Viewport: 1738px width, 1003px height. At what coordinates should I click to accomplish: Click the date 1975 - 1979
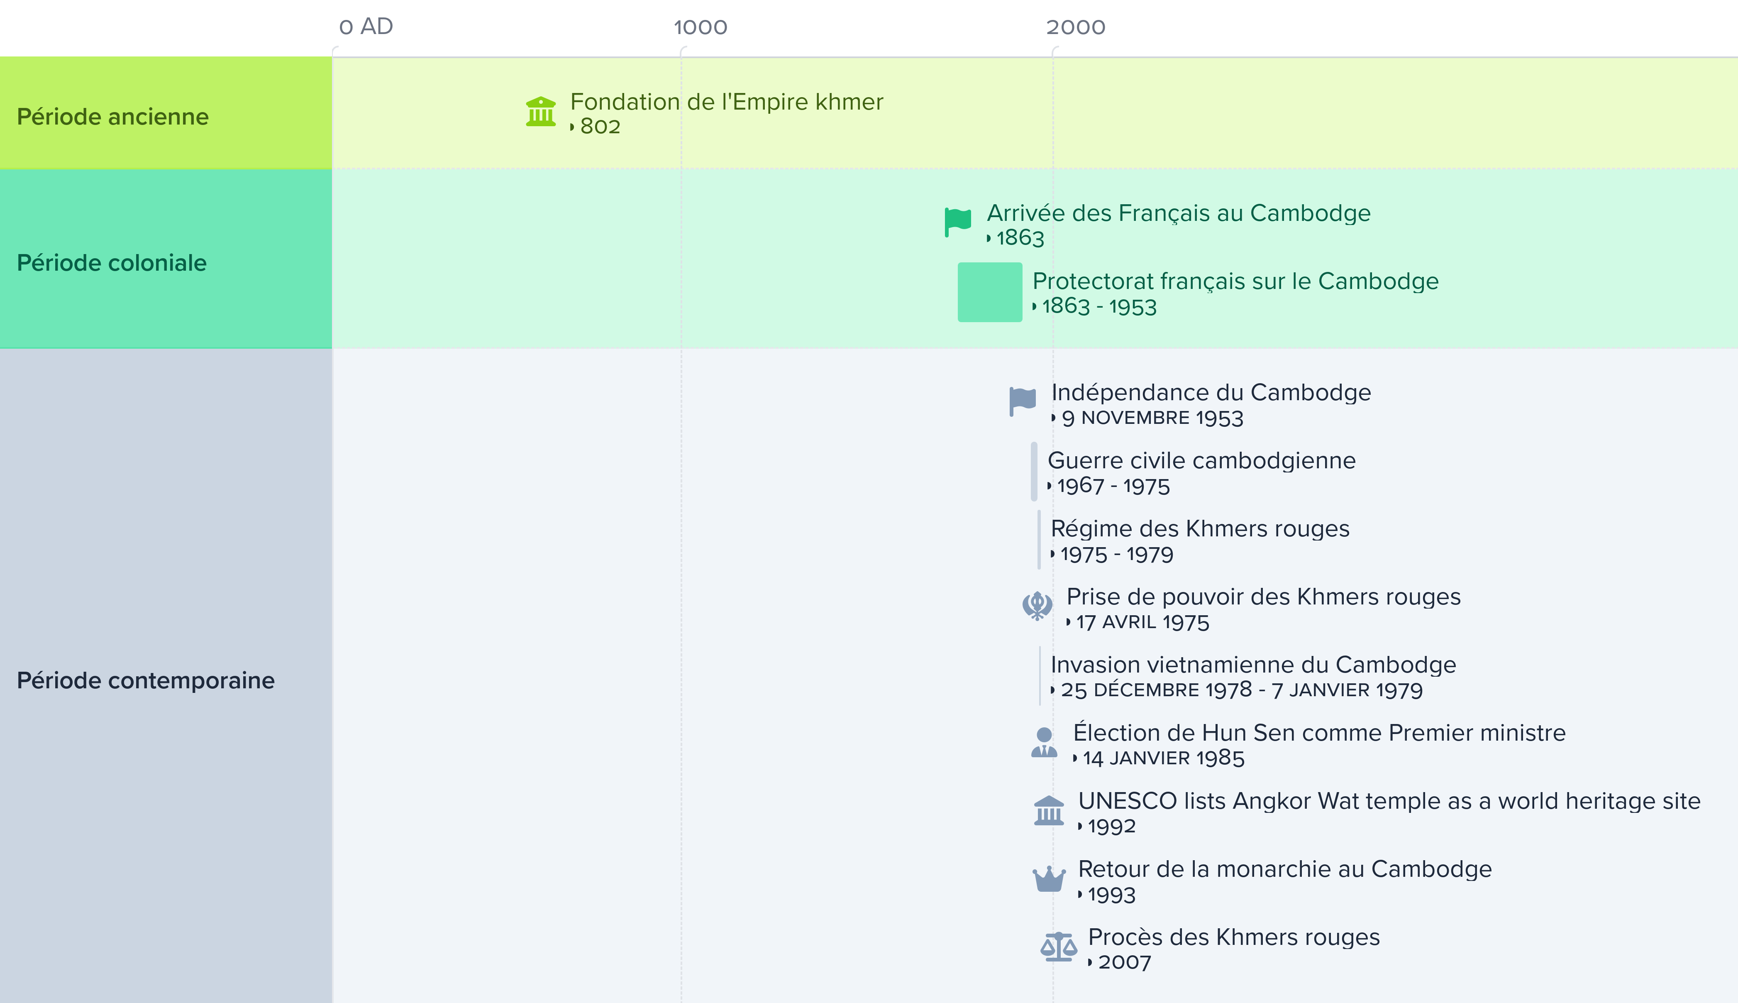[x=1116, y=554]
